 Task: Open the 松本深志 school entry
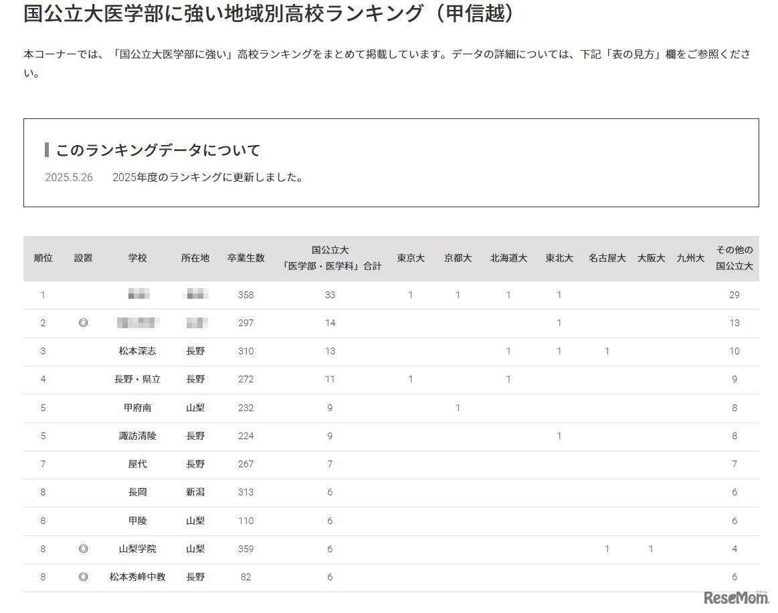tap(138, 351)
